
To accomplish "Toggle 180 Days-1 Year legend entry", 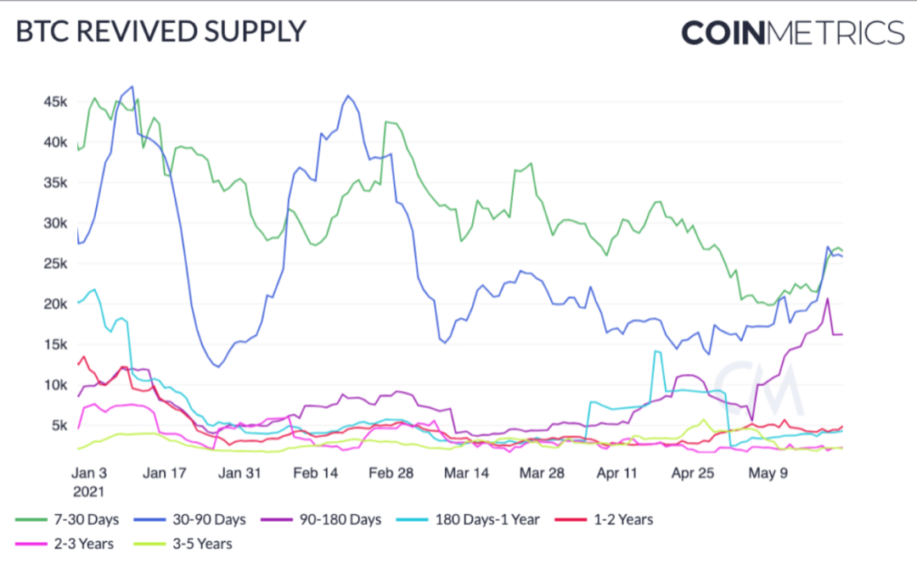I will [468, 519].
